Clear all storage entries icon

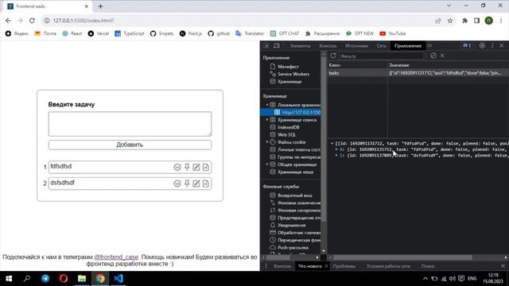[433, 56]
